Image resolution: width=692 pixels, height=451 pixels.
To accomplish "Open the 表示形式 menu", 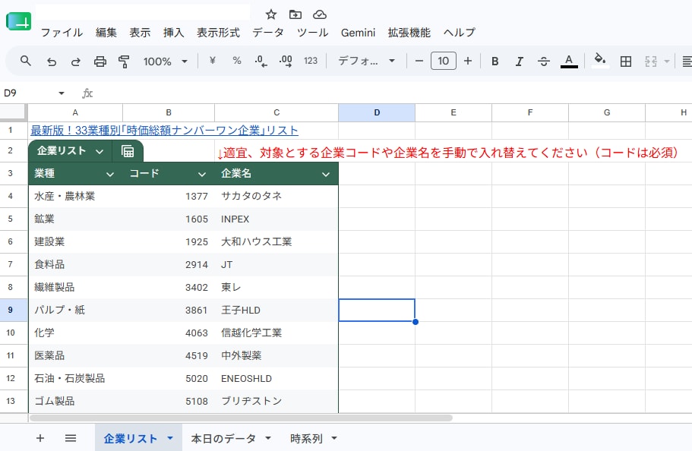I will point(218,33).
